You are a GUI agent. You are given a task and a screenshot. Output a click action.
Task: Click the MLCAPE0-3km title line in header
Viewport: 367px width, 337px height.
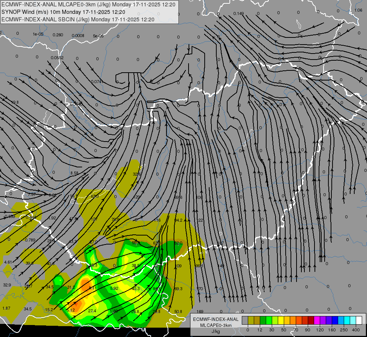click(88, 4)
